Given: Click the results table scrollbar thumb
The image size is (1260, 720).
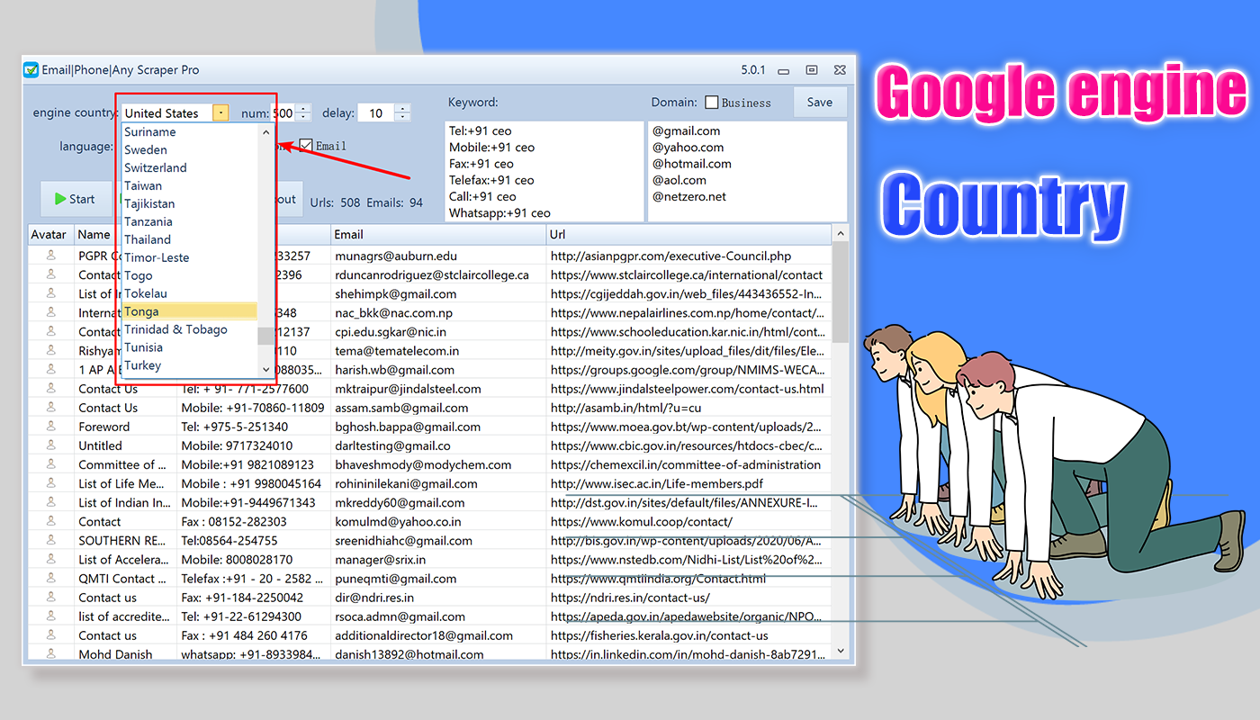Looking at the screenshot, I should click(841, 292).
